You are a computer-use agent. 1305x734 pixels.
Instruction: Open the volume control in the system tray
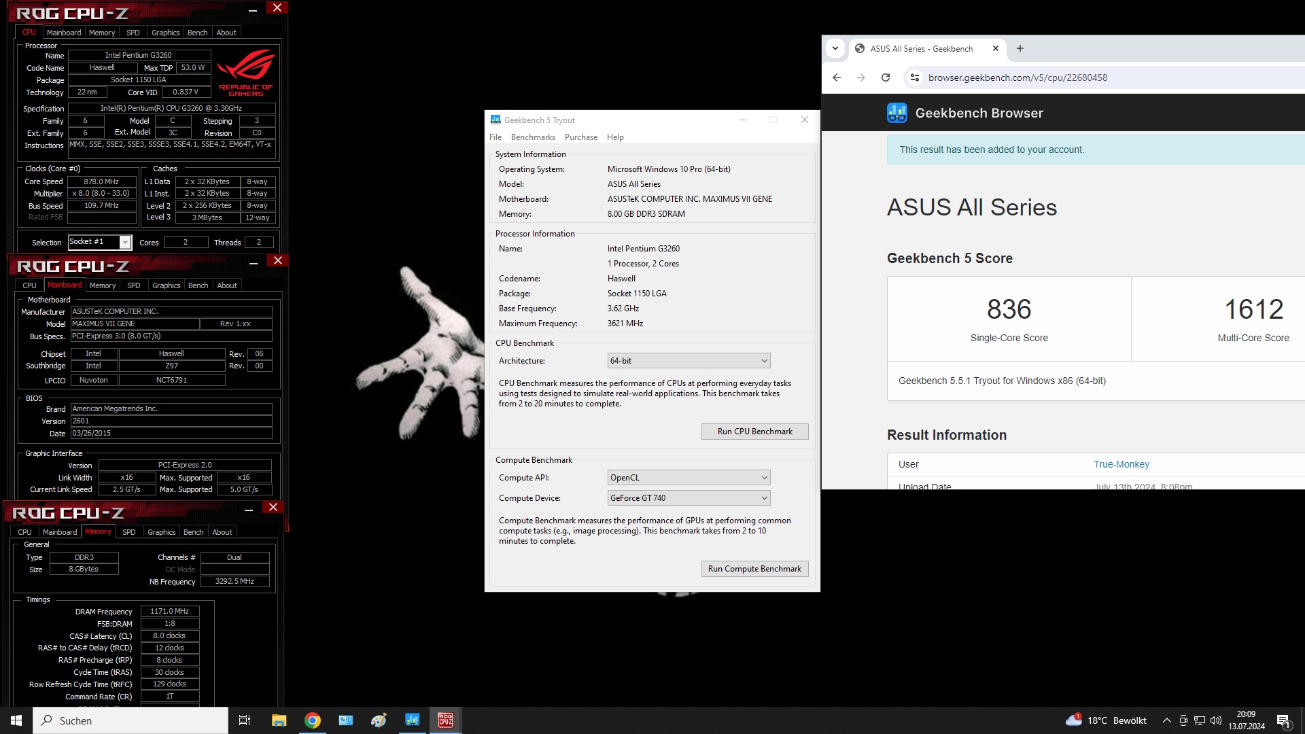click(1216, 720)
